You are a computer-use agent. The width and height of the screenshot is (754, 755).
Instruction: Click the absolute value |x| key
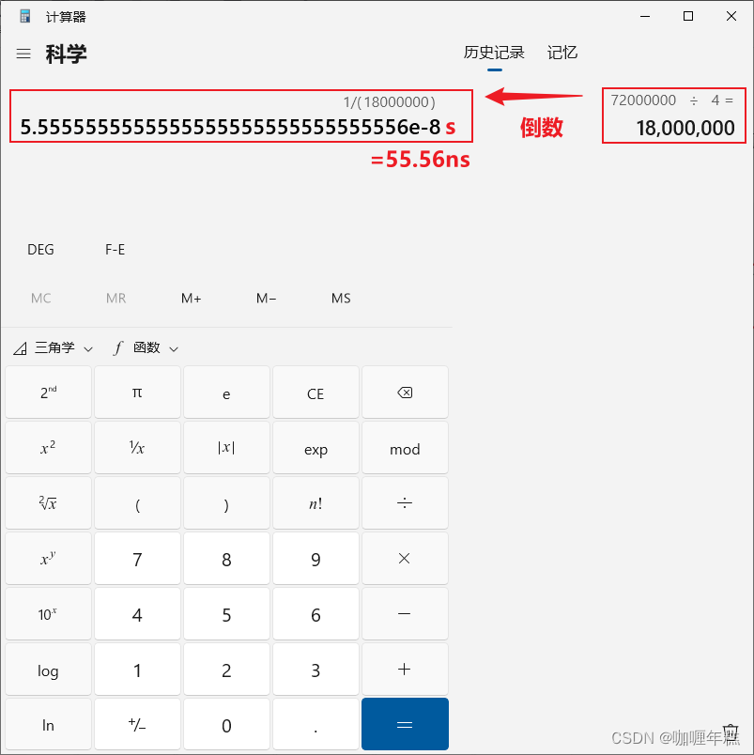(x=226, y=448)
